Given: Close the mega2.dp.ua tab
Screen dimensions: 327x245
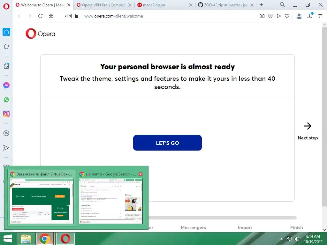Looking at the screenshot, I should click(191, 5).
